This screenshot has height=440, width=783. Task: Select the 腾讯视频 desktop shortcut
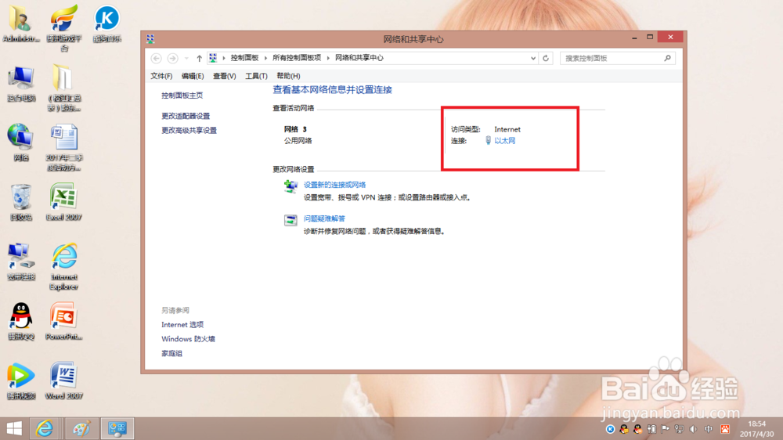click(21, 380)
